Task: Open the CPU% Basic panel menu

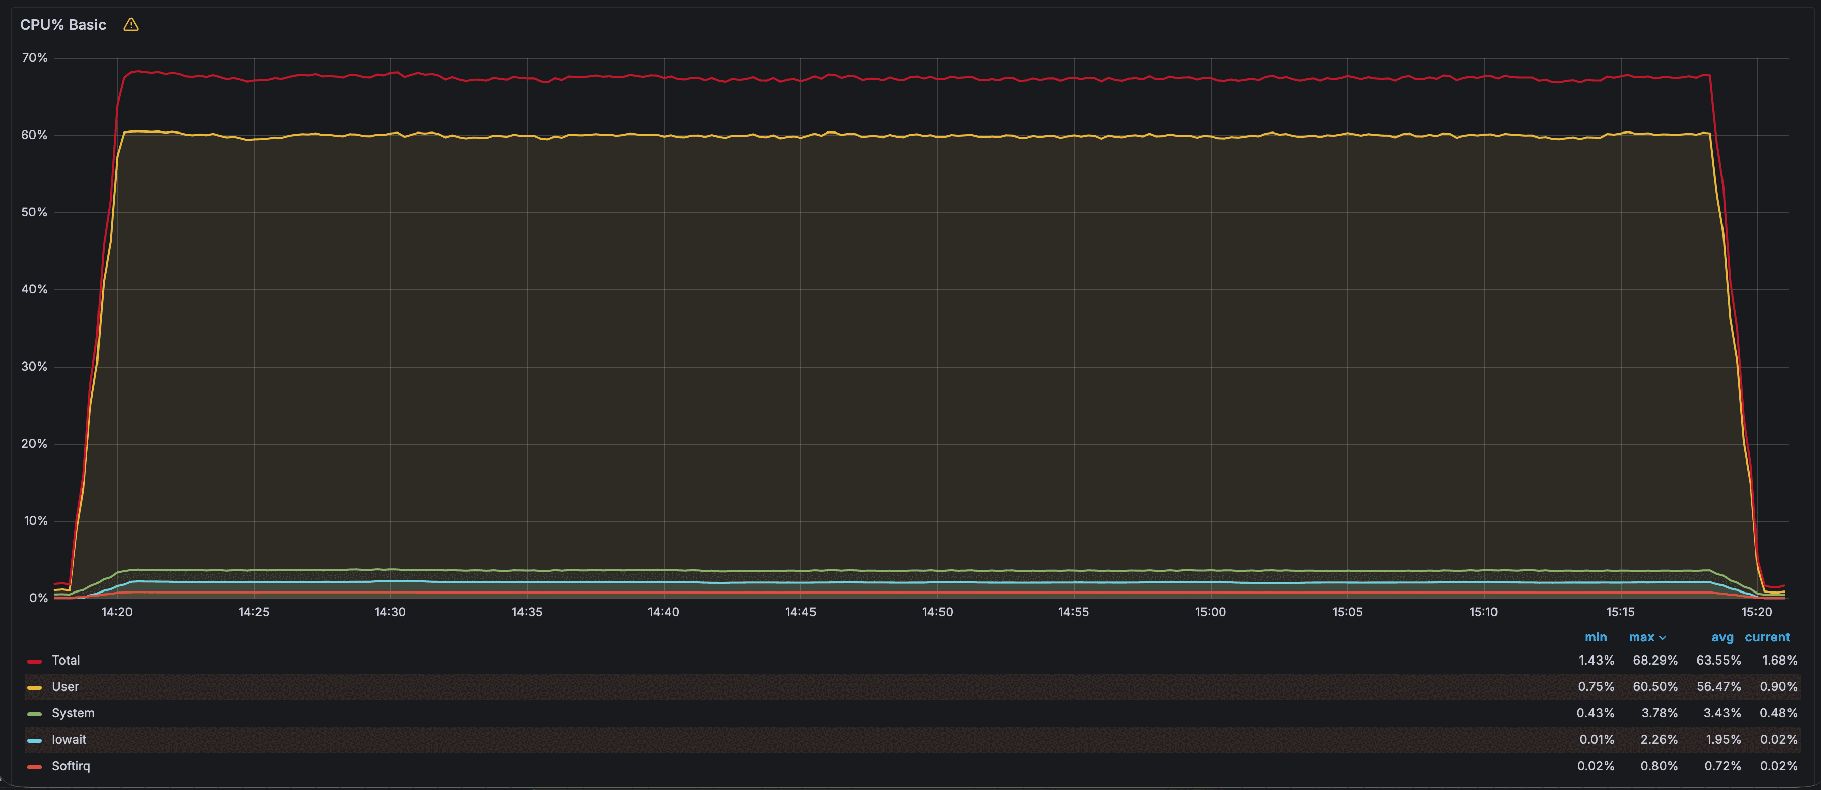Action: point(64,24)
